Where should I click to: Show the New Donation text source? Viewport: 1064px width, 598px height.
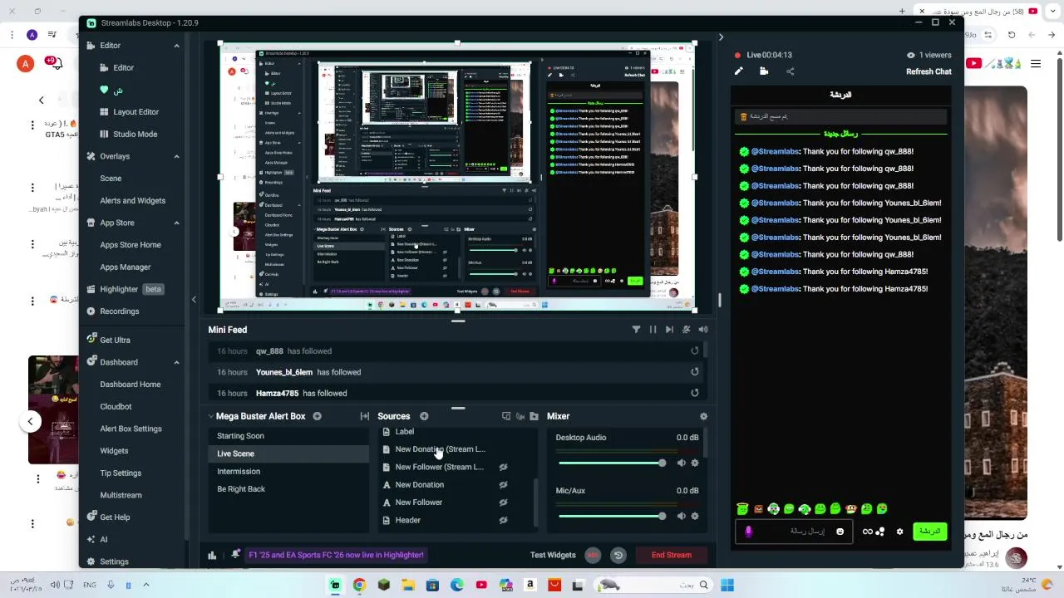[503, 485]
